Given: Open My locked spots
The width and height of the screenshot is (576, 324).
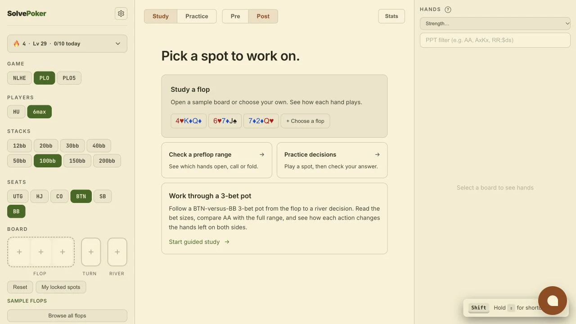Looking at the screenshot, I should 61,287.
